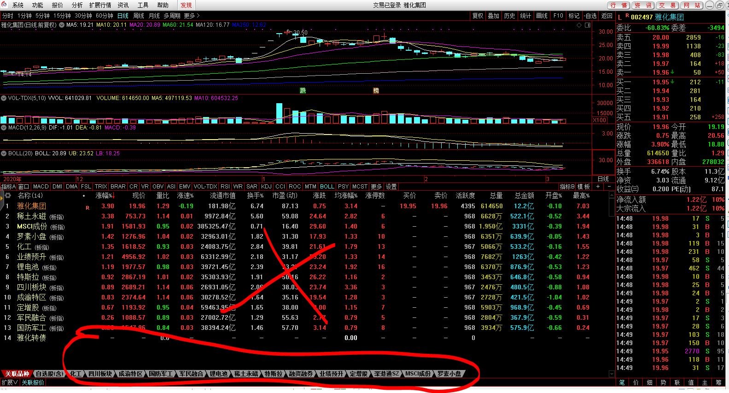Image resolution: width=729 pixels, height=393 pixels.
Task: Click the 榜 marker on the chart
Action: tap(376, 90)
